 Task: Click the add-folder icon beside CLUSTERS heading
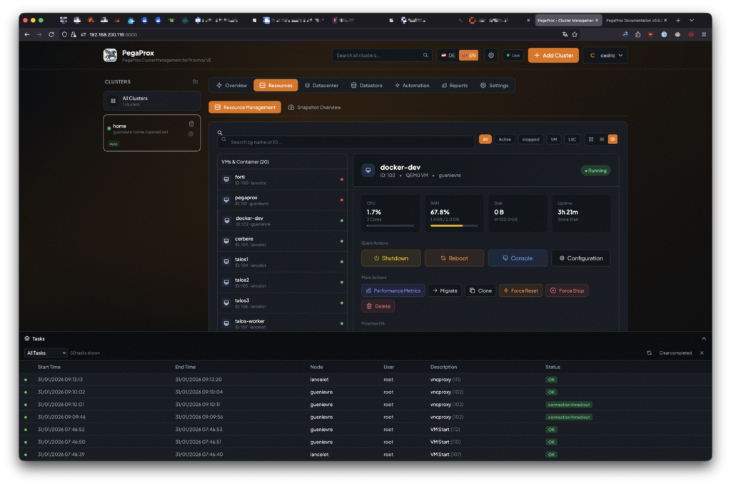[195, 81]
